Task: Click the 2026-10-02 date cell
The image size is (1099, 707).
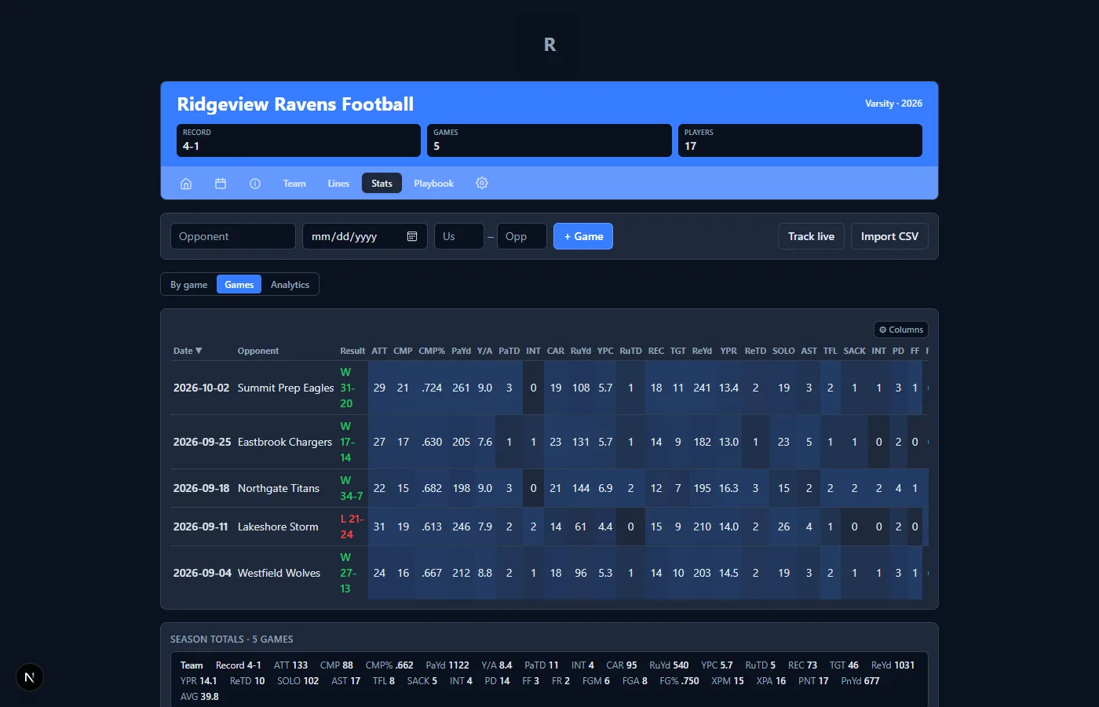Action: 201,388
